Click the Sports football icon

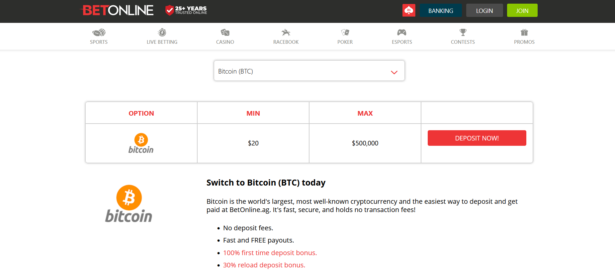click(99, 32)
